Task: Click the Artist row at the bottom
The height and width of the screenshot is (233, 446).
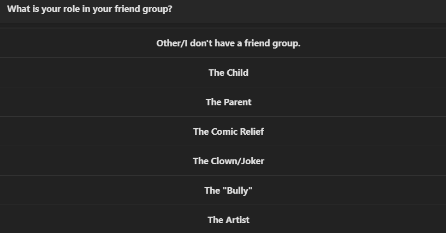Action: (228, 220)
